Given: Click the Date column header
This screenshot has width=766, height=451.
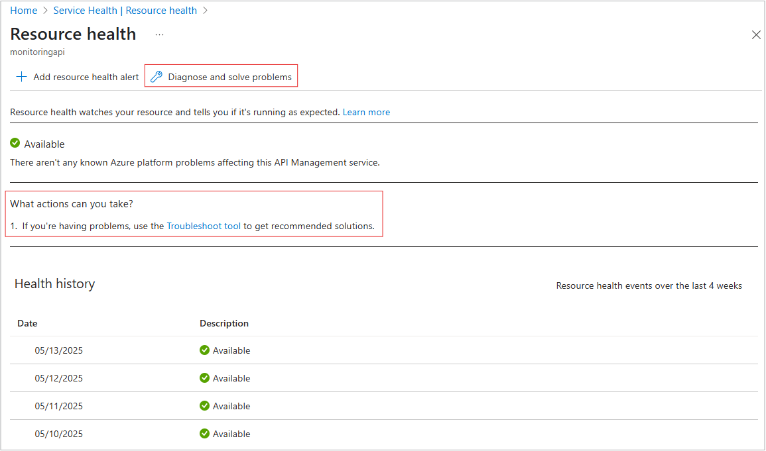Looking at the screenshot, I should tap(27, 323).
